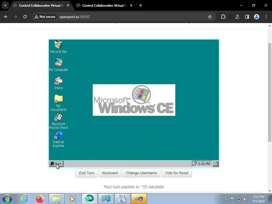Open the input panel pencil icon

tap(216, 164)
